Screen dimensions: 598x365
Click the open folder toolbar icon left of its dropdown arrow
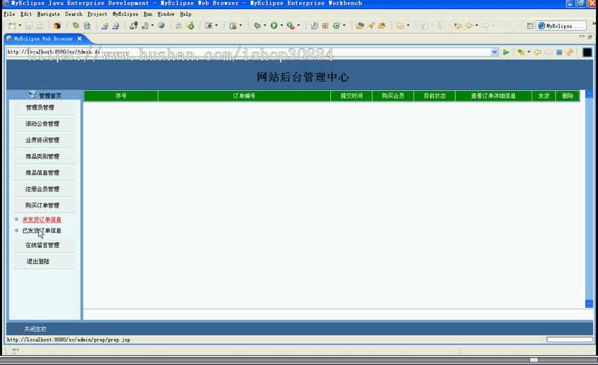pyautogui.click(x=400, y=25)
